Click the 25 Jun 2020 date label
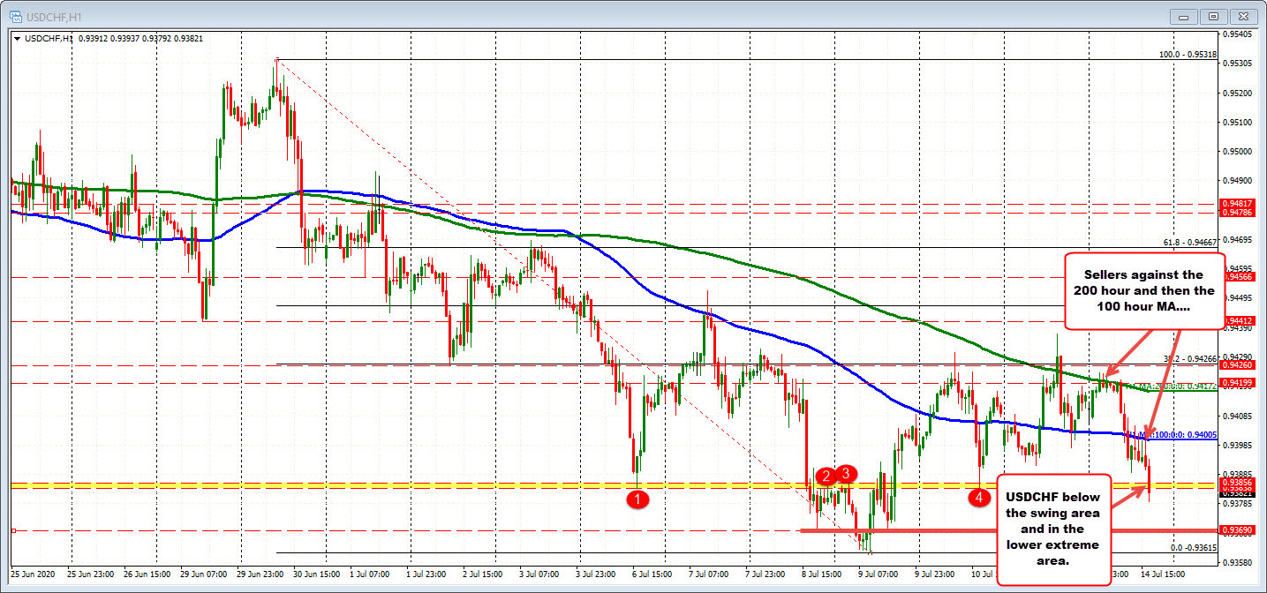The height and width of the screenshot is (593, 1267). [33, 573]
